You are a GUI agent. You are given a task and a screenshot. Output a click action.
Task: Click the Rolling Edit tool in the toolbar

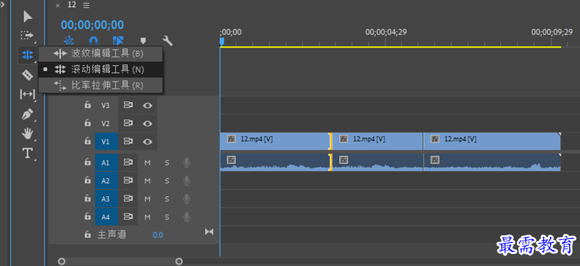click(27, 55)
